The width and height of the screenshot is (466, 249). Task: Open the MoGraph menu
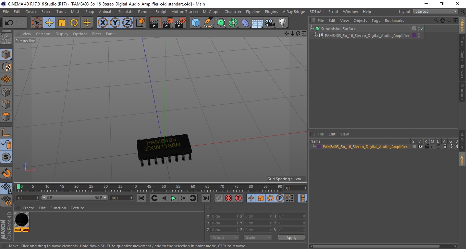tap(211, 12)
